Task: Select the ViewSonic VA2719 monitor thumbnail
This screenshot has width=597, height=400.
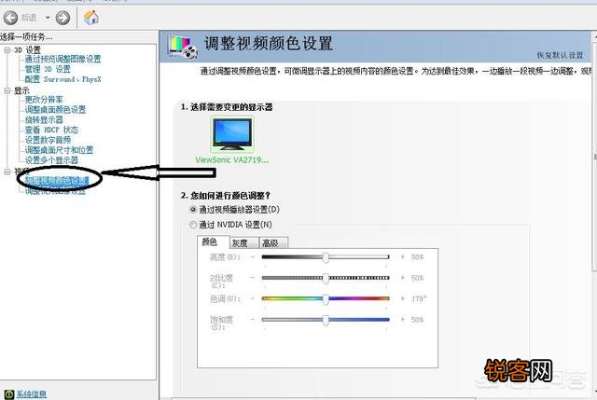Action: [232, 134]
